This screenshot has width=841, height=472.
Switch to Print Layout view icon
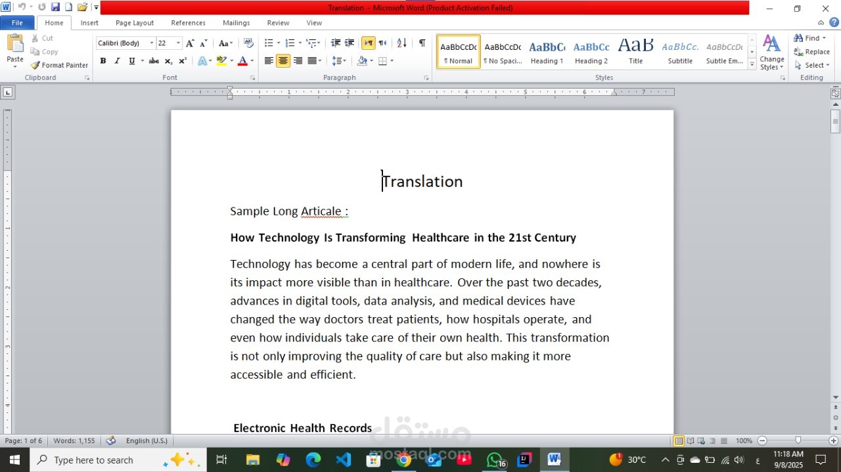(x=679, y=440)
